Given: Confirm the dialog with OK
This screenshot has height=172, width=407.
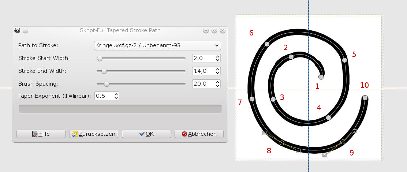Looking at the screenshot, I should pyautogui.click(x=146, y=134).
